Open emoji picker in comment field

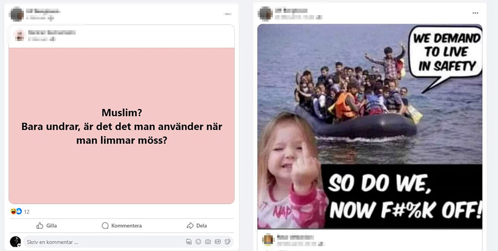198,242
